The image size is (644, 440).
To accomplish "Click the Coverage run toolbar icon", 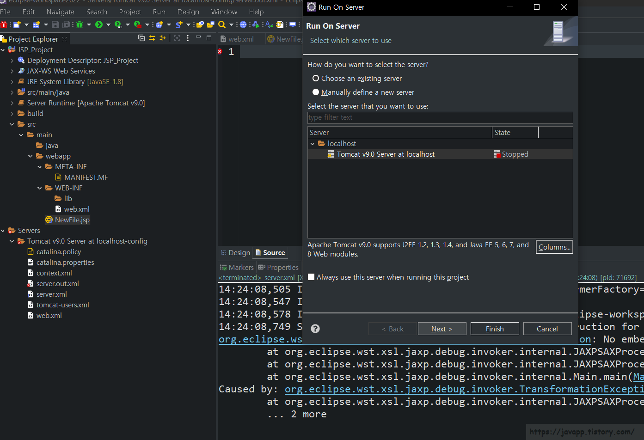I will 118,24.
